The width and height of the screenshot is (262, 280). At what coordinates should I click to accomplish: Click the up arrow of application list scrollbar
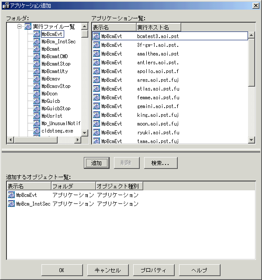pyautogui.click(x=252, y=35)
